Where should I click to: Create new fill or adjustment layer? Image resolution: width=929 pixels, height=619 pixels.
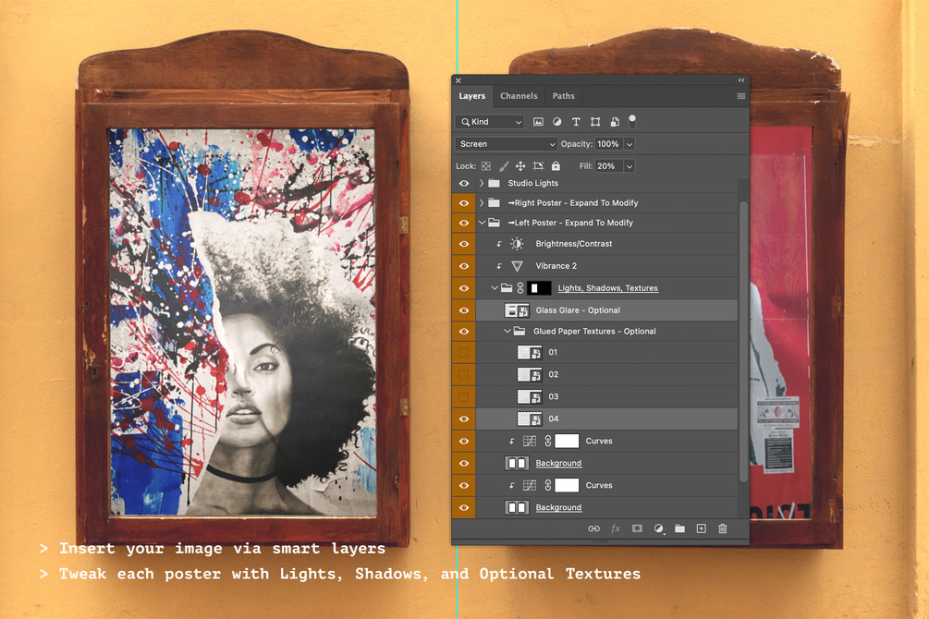click(x=658, y=528)
